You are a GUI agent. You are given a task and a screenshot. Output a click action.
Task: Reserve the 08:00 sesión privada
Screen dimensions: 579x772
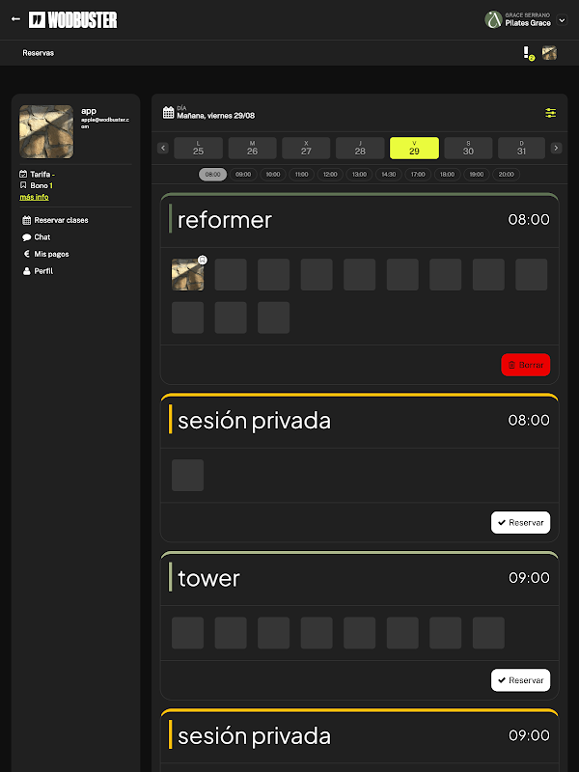520,522
